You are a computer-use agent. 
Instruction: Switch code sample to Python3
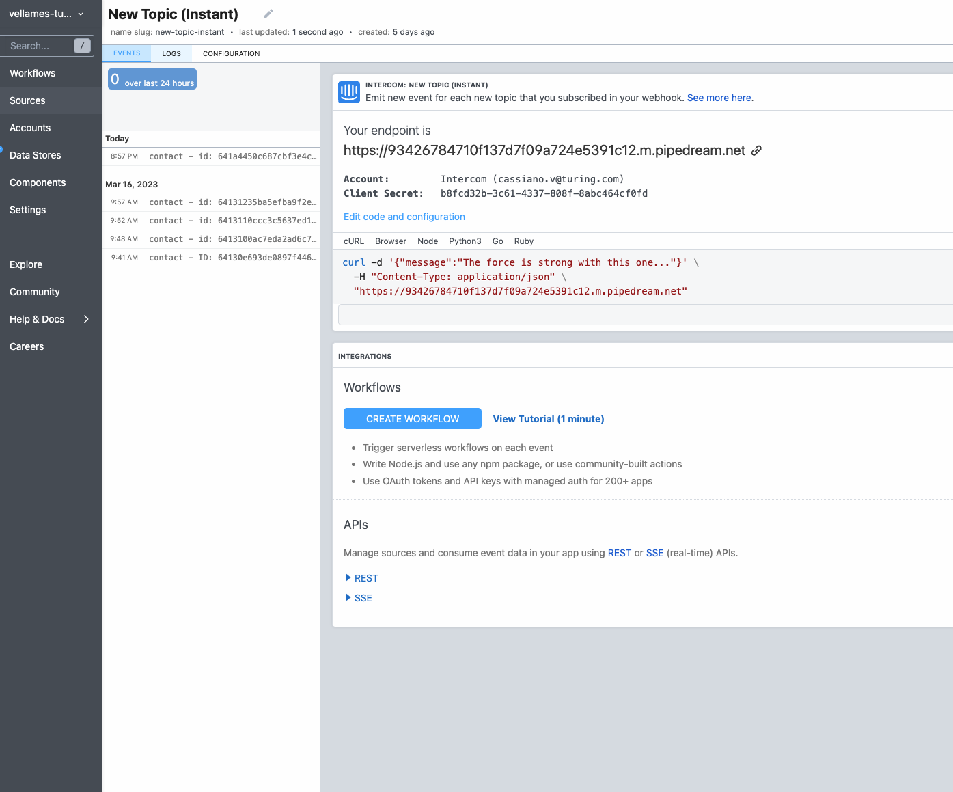[x=465, y=241]
